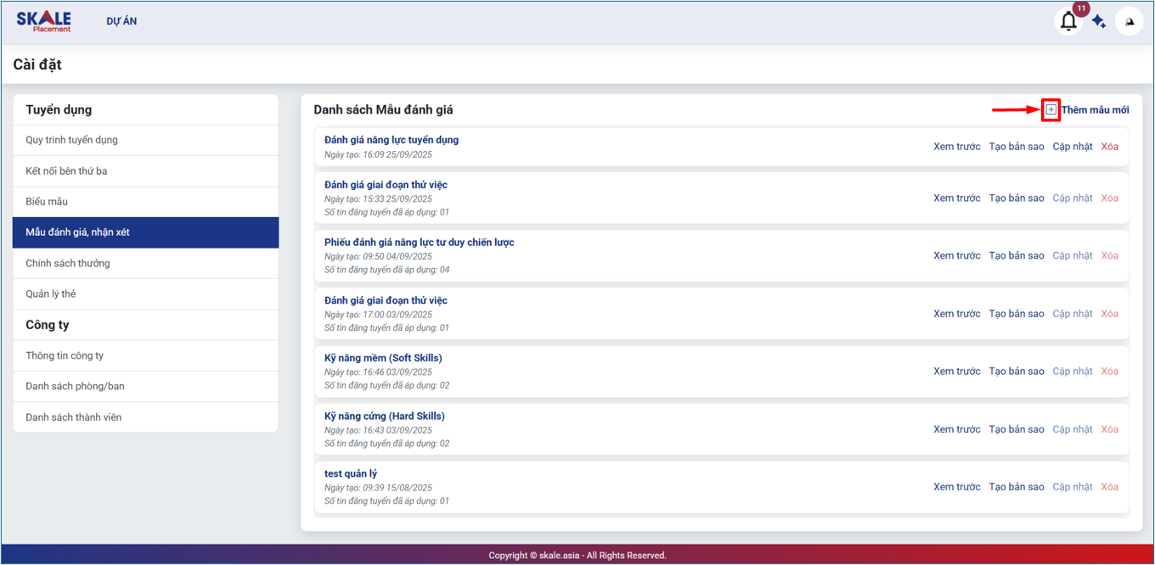Click Xem trước for test quản lý
Screen dimensions: 1155x565
956,487
